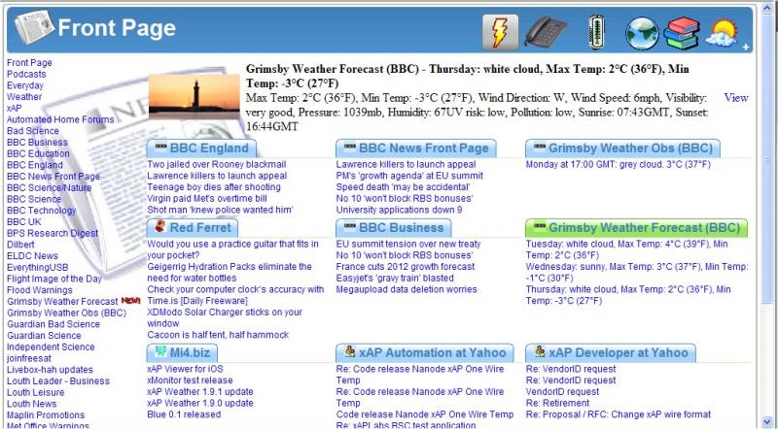Open the xAP Developer at Yahoo tab
Viewport: 778px width, 429px height.
click(611, 353)
